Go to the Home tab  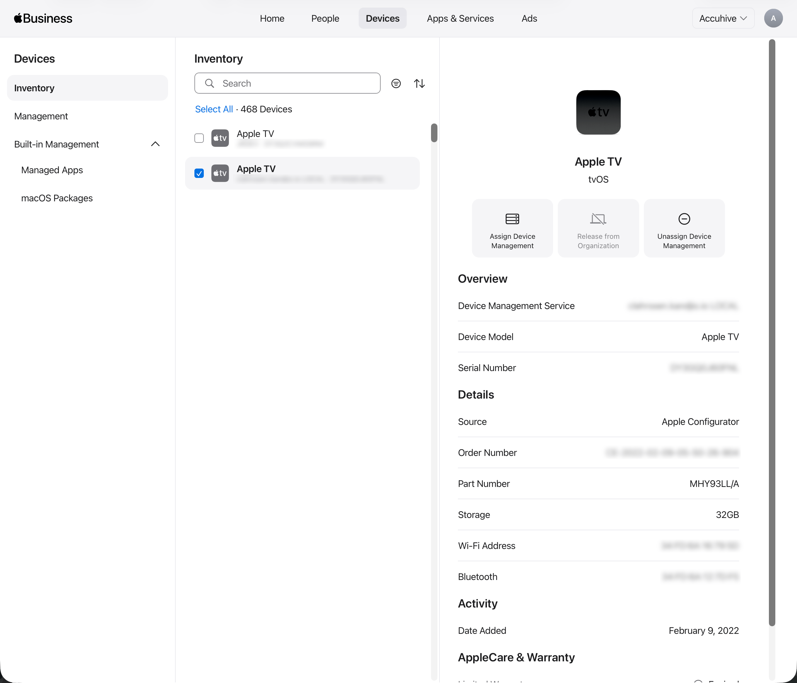click(272, 18)
